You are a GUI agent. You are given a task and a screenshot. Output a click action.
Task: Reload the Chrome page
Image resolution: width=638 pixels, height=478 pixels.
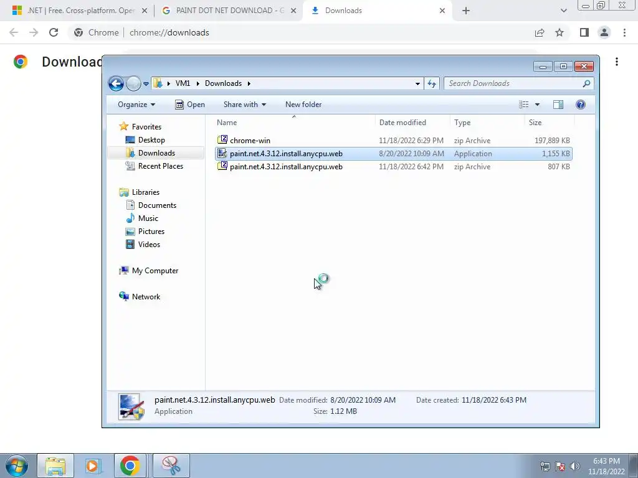[54, 32]
